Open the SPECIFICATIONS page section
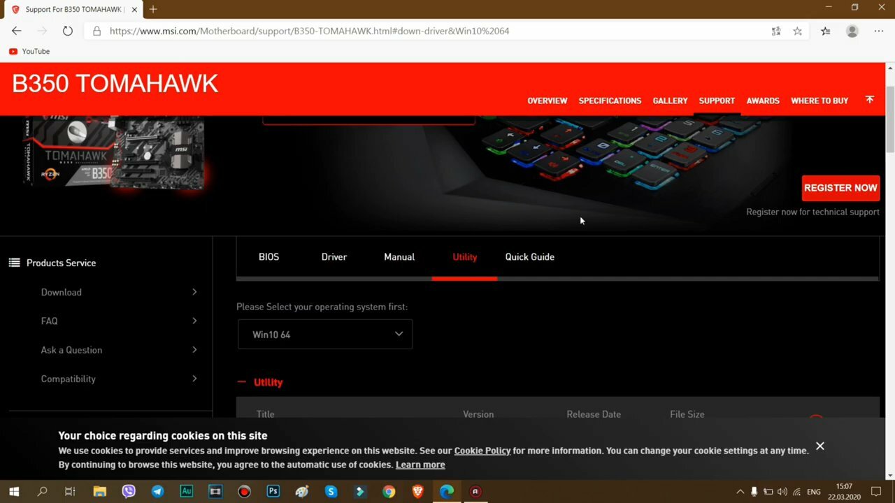Viewport: 895px width, 503px height. [x=610, y=101]
